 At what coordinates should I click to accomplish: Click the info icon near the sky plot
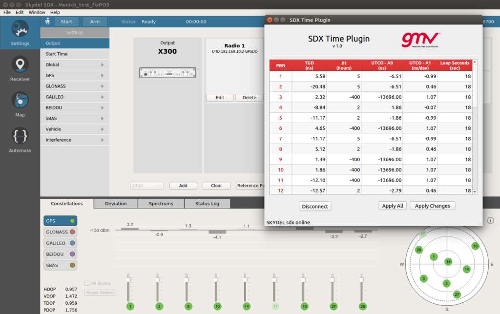pyautogui.click(x=490, y=220)
